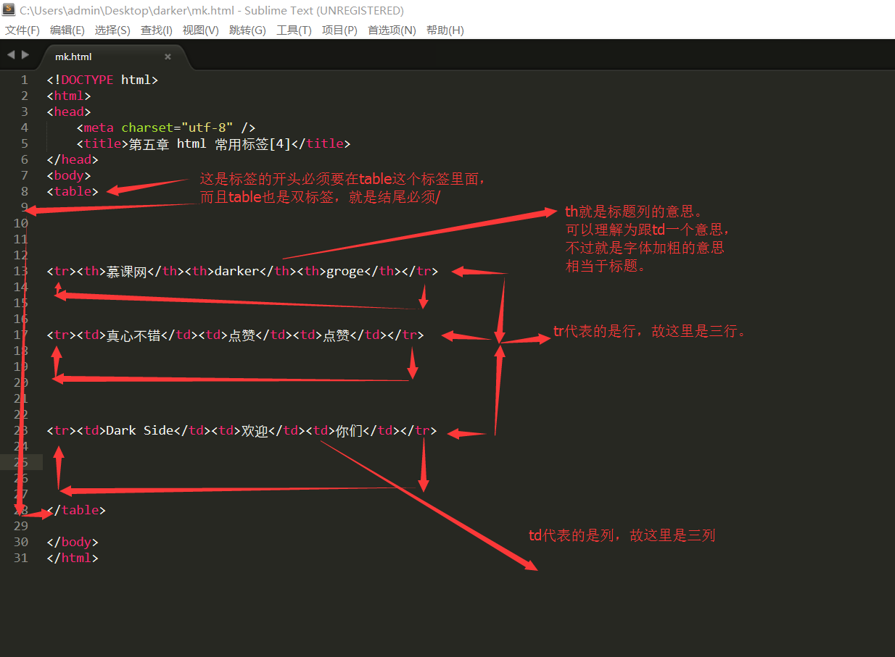This screenshot has width=895, height=657.
Task: Open the 工具(T) menu
Action: [x=294, y=30]
